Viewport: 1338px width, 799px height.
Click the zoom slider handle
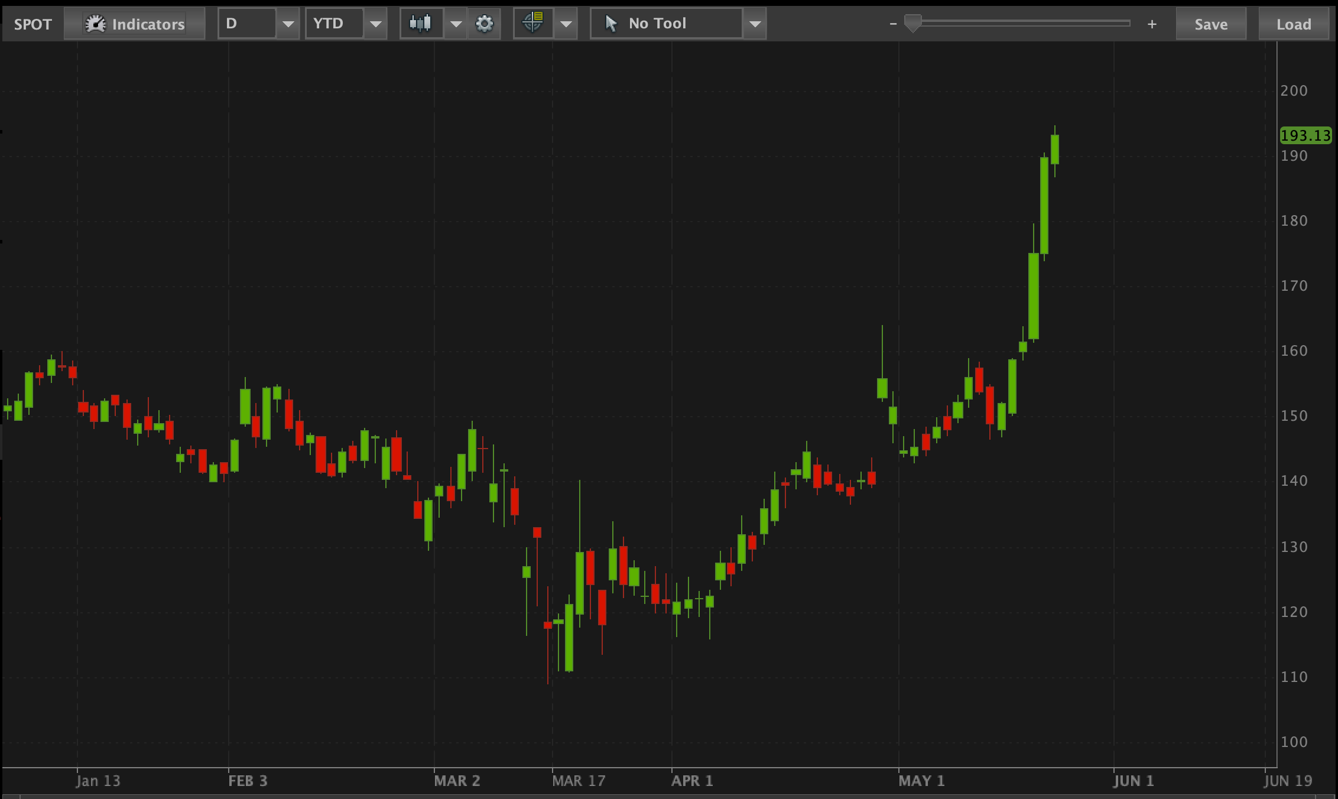pyautogui.click(x=913, y=24)
